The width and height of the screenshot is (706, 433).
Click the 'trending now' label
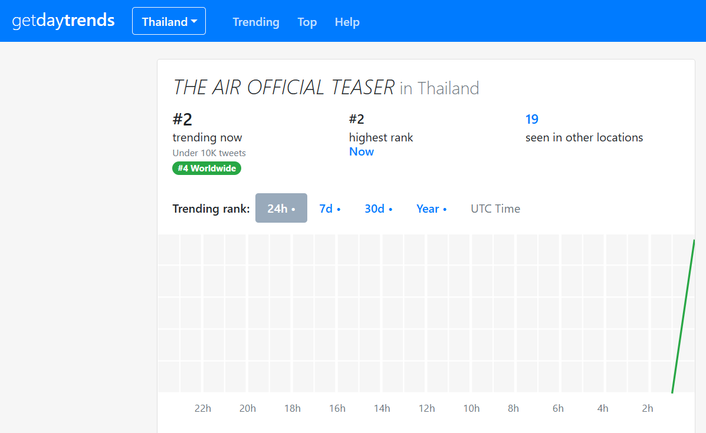pyautogui.click(x=207, y=137)
